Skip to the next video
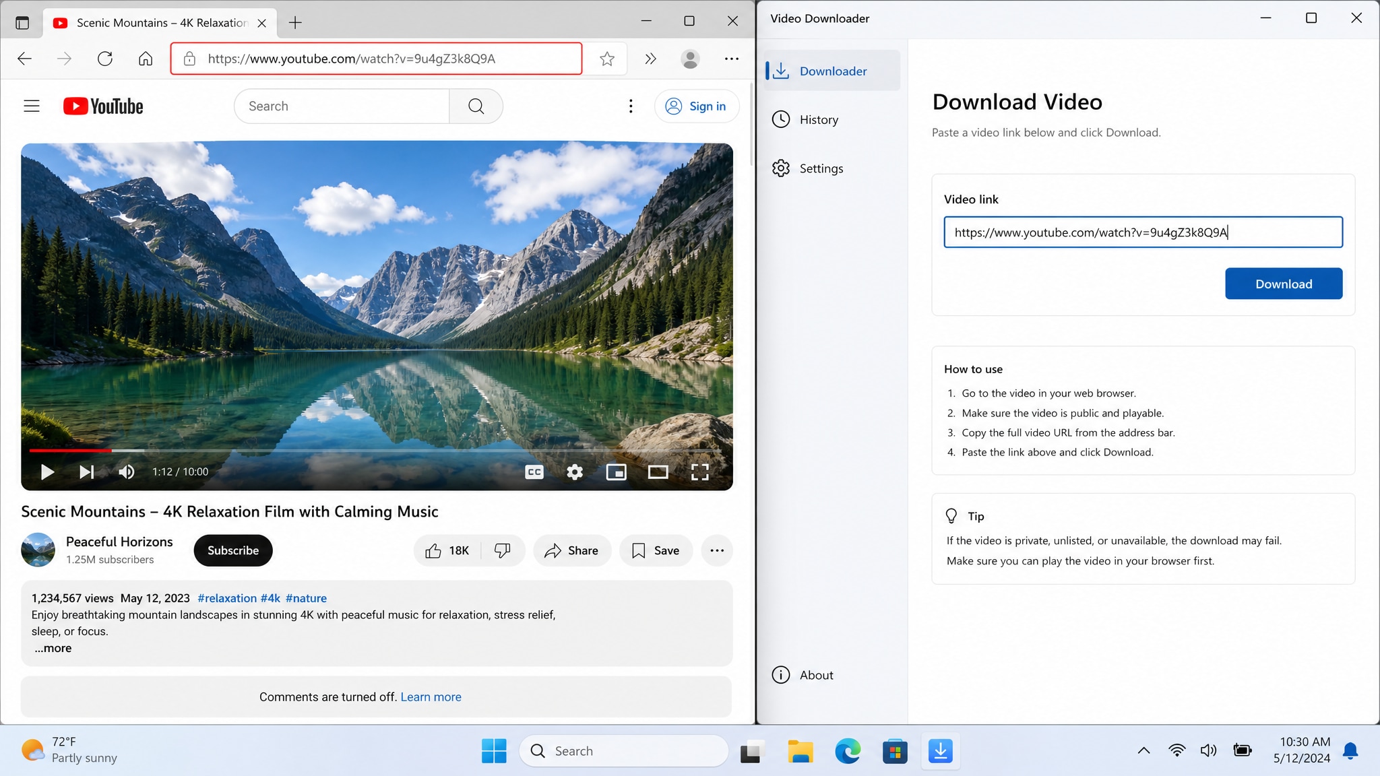 [87, 472]
